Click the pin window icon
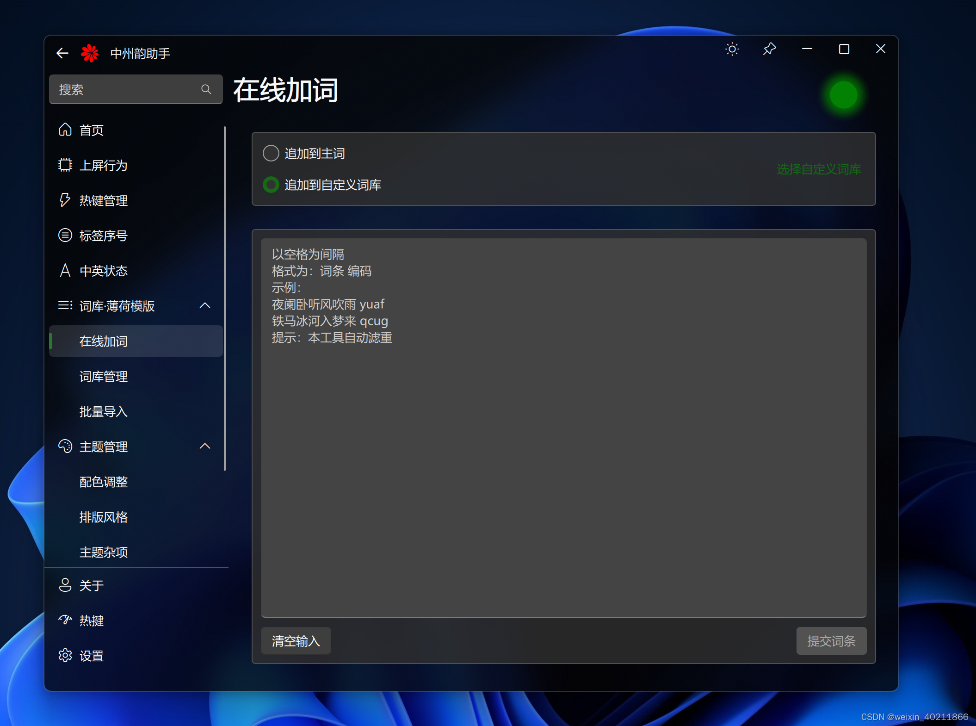 (769, 49)
